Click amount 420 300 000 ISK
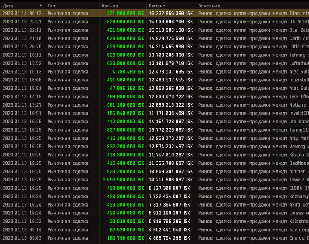 pyautogui.click(x=126, y=205)
